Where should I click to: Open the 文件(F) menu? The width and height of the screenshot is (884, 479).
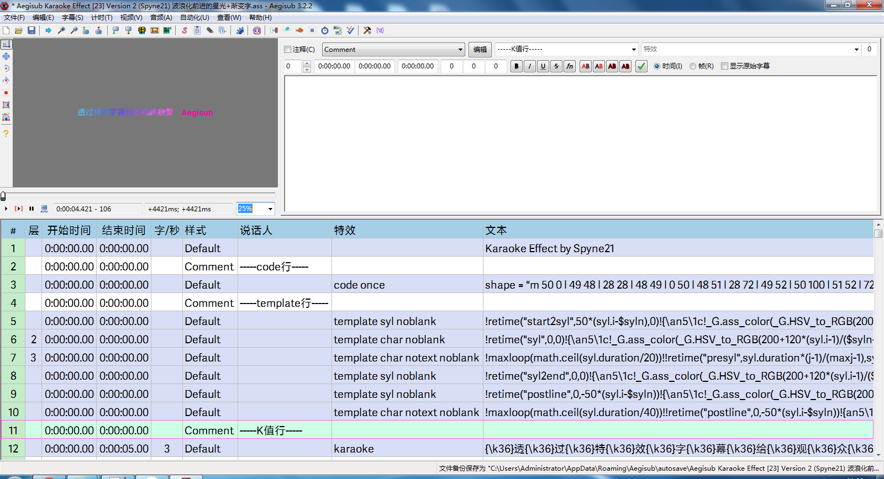(14, 18)
